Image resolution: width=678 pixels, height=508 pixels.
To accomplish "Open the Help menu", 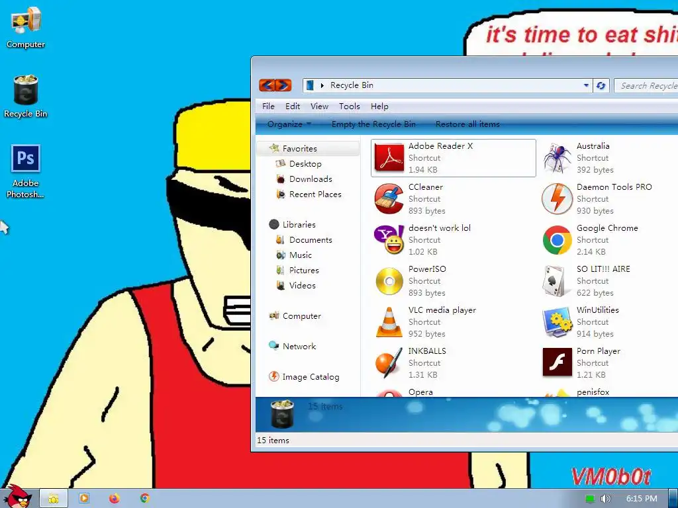I will tap(379, 106).
